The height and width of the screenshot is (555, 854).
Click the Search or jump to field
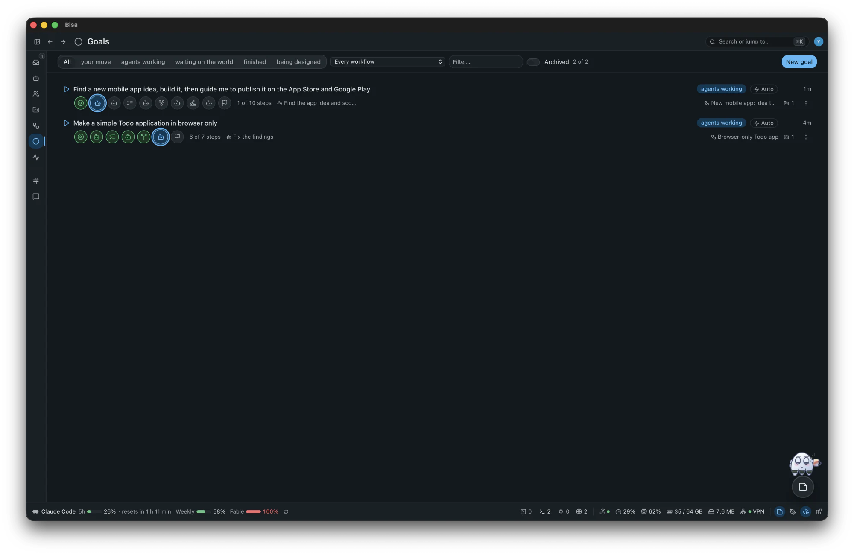756,42
